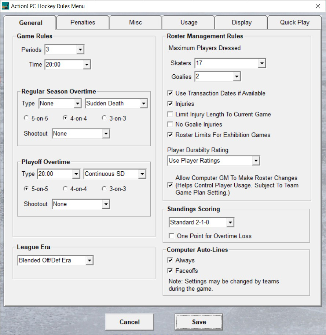Viewport: 326px width, 335px height.
Task: Select 3-on-3 for Regular Season Overtime
Action: pyautogui.click(x=105, y=118)
